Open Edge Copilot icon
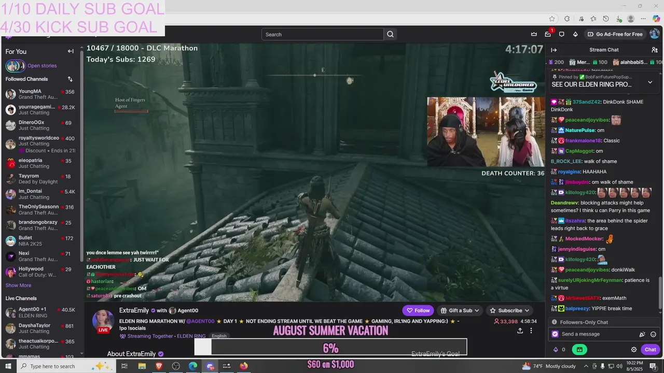 pos(656,19)
